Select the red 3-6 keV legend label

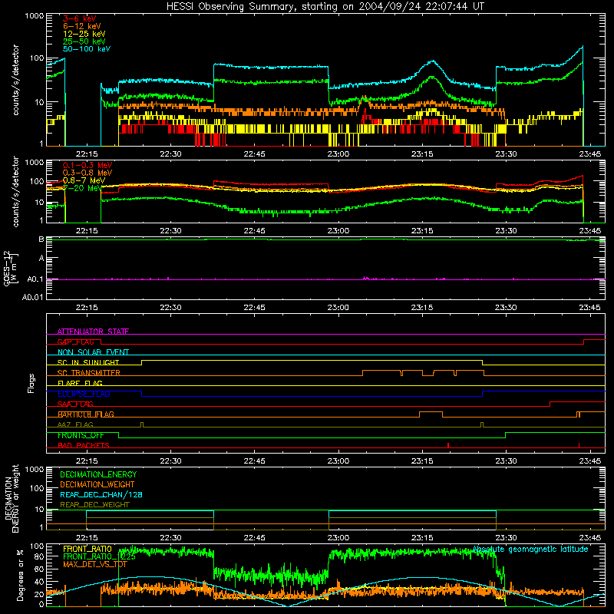click(80, 18)
